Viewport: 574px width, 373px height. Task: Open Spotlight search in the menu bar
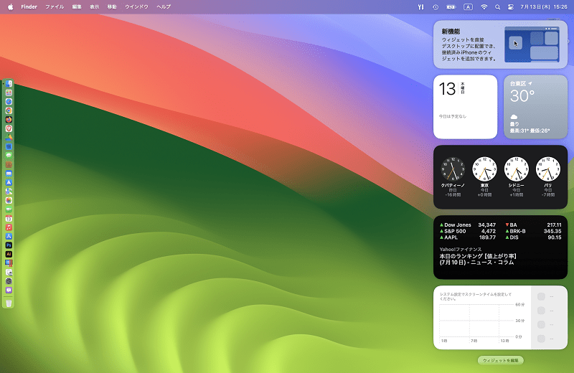tap(497, 7)
